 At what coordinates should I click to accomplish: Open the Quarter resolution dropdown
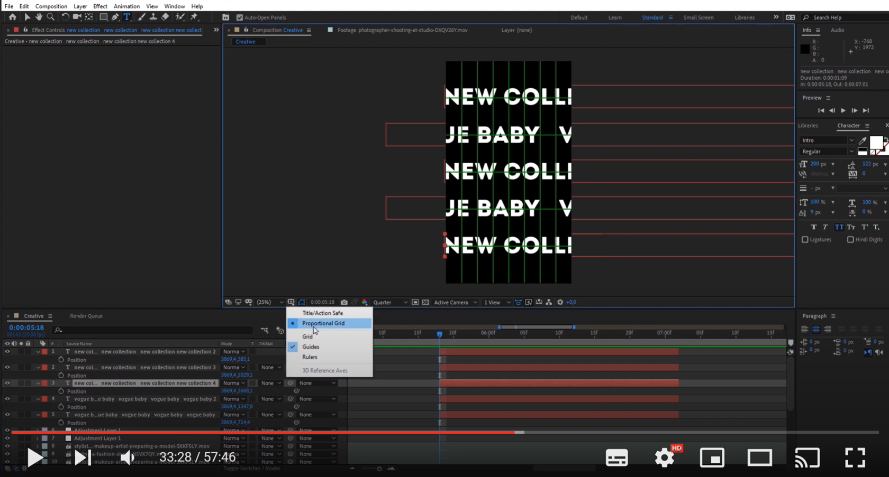click(390, 302)
